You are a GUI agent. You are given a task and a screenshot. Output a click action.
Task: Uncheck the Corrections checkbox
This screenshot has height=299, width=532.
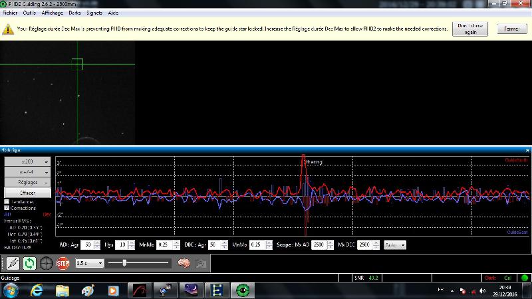tap(7, 208)
